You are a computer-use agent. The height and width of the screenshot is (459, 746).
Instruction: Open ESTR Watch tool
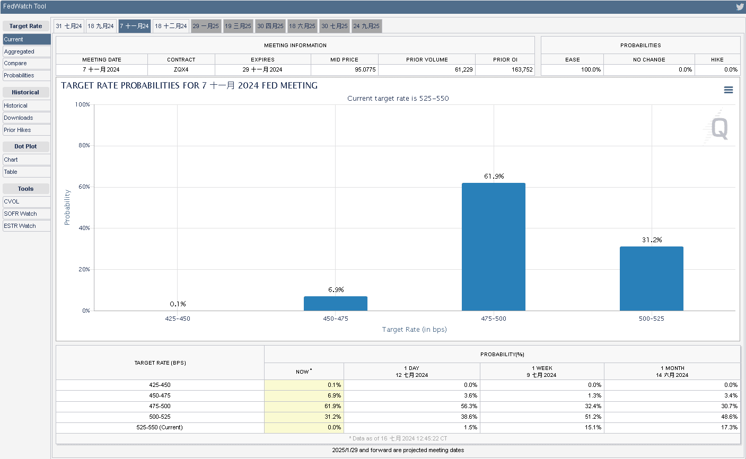pyautogui.click(x=27, y=226)
